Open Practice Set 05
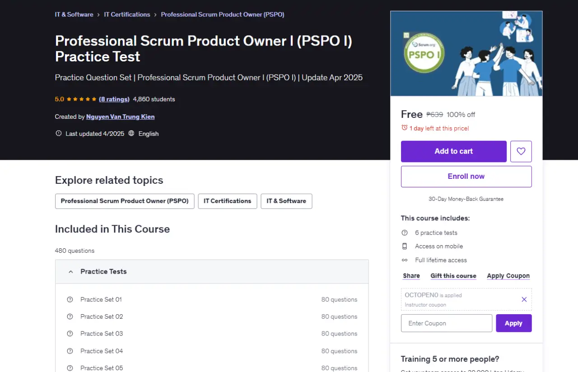Image resolution: width=578 pixels, height=372 pixels. tap(102, 368)
